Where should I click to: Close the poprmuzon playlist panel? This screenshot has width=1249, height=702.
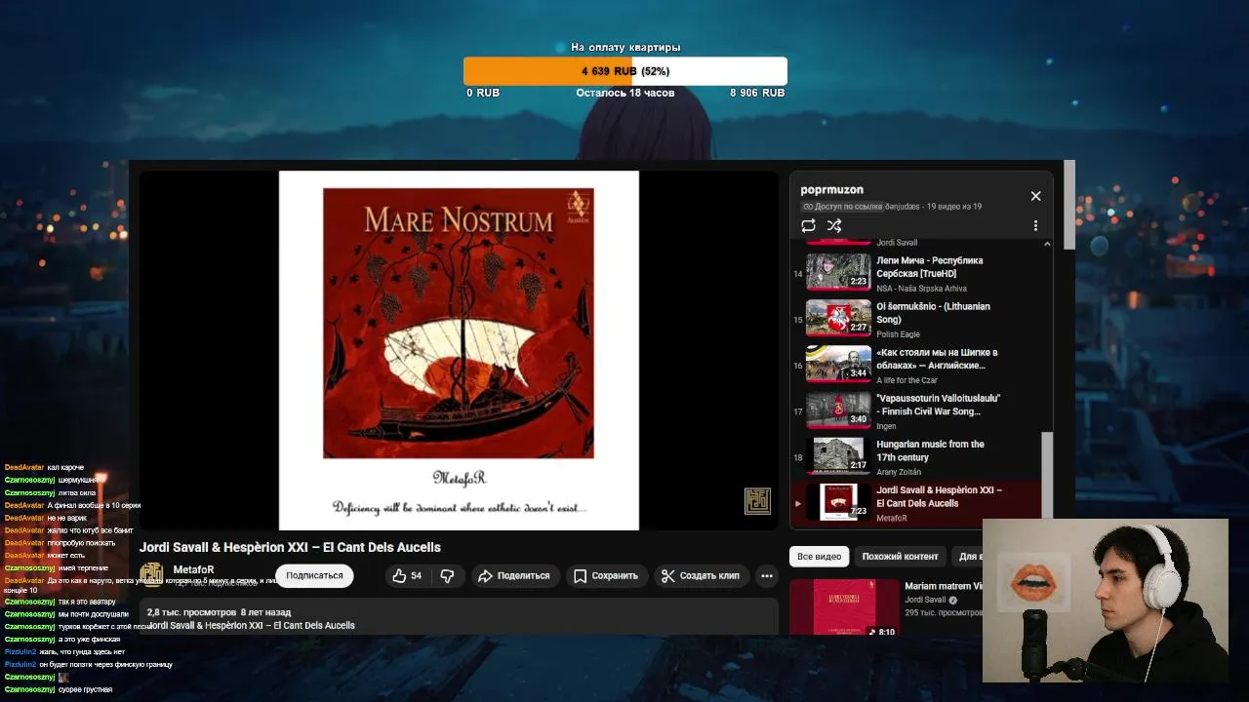coord(1035,196)
